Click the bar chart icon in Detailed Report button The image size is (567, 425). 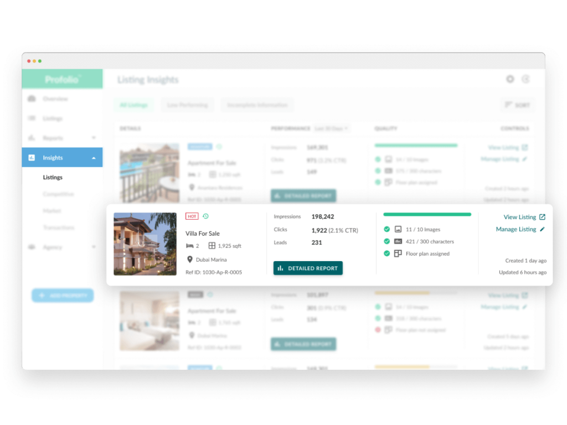point(280,268)
